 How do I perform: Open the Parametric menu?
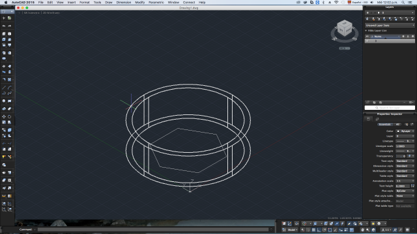(x=156, y=3)
